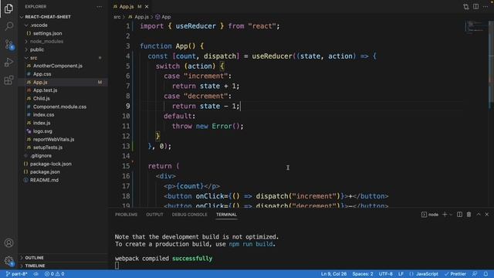Change LF end of line sequence

401,274
